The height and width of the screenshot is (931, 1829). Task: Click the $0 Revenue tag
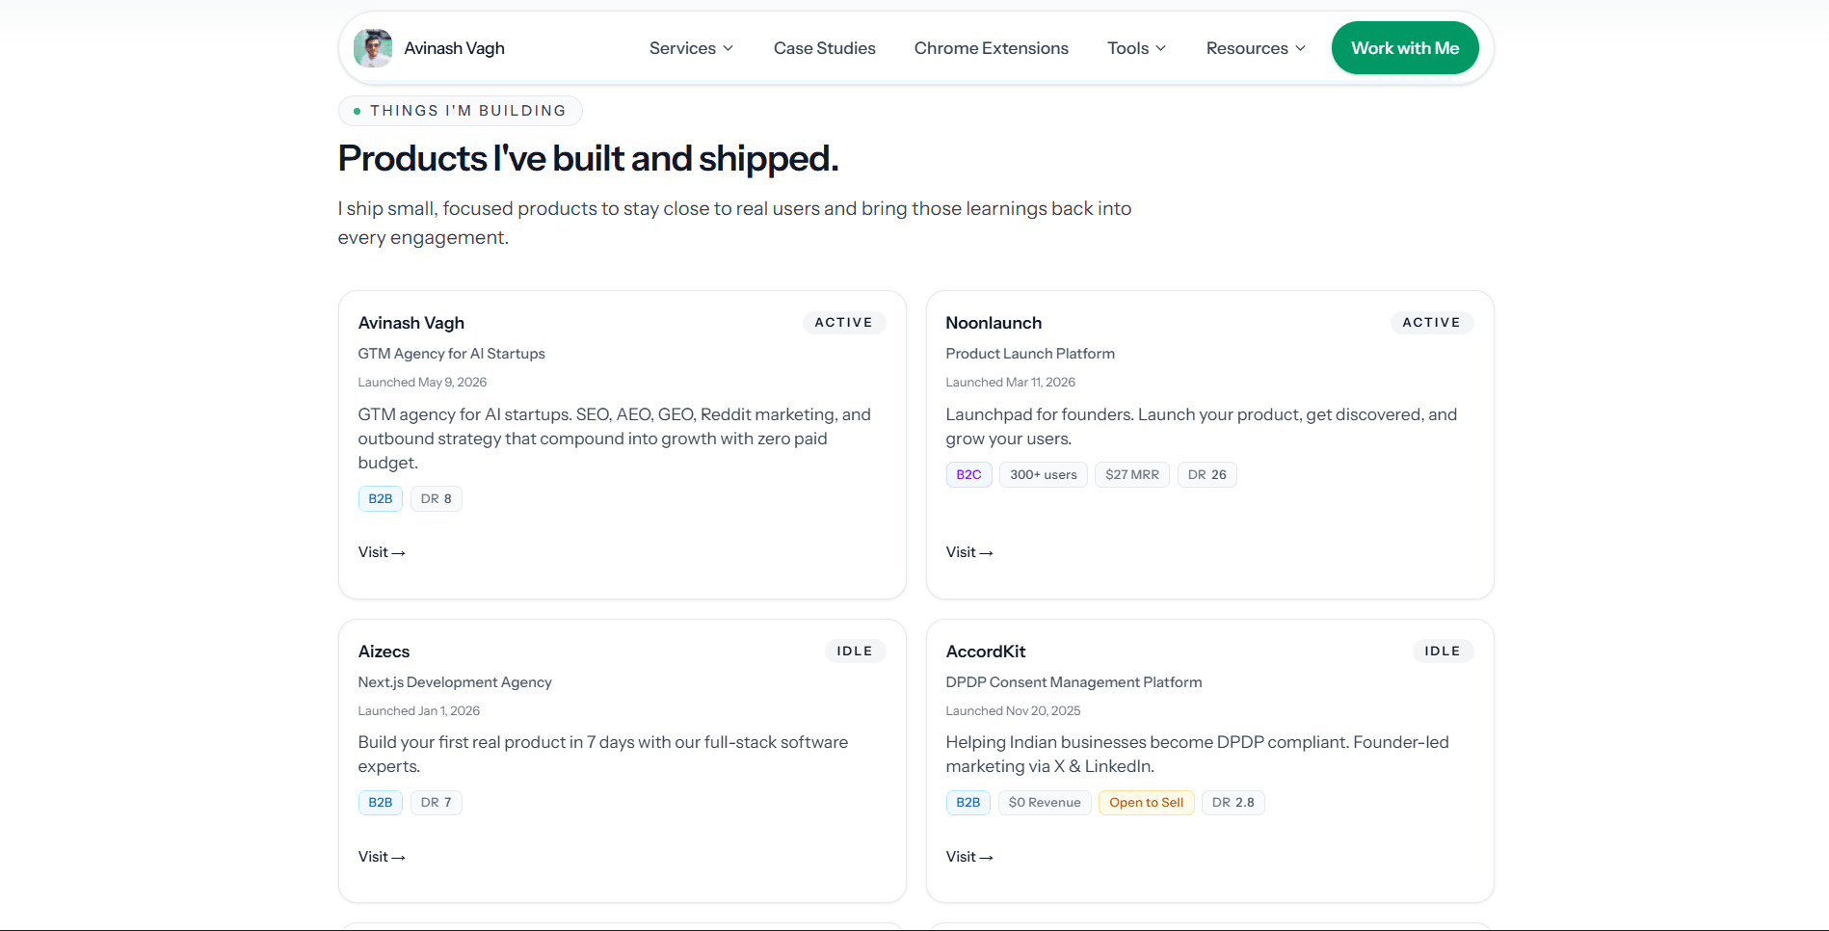[1045, 803]
